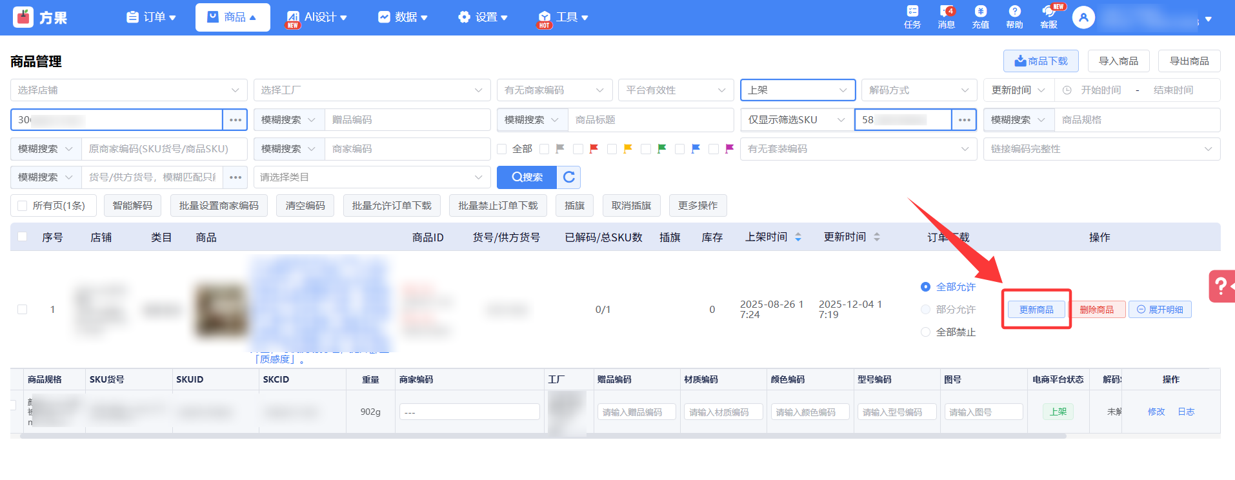Tick the checkbox next to the red flag
Viewport: 1235px width, 480px height.
point(578,149)
